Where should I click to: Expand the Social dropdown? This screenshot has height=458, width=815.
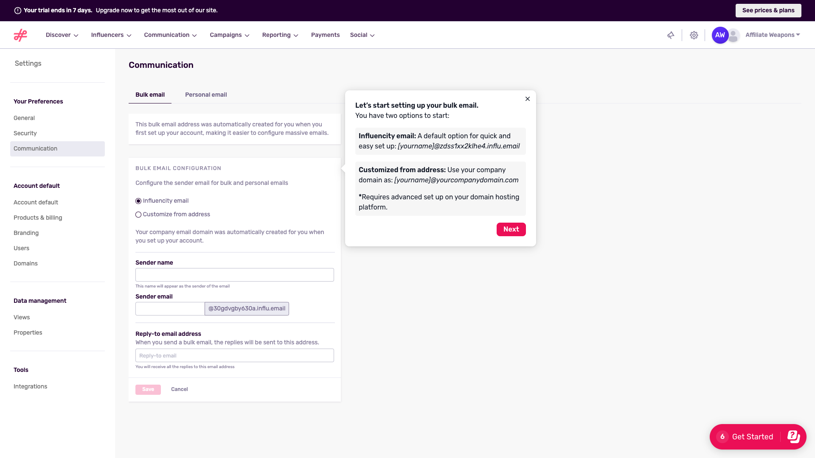(x=362, y=35)
